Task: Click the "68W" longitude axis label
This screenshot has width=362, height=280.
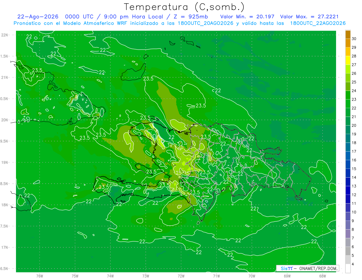Action: (x=322, y=276)
